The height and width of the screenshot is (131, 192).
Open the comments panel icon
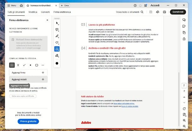[x=184, y=20]
